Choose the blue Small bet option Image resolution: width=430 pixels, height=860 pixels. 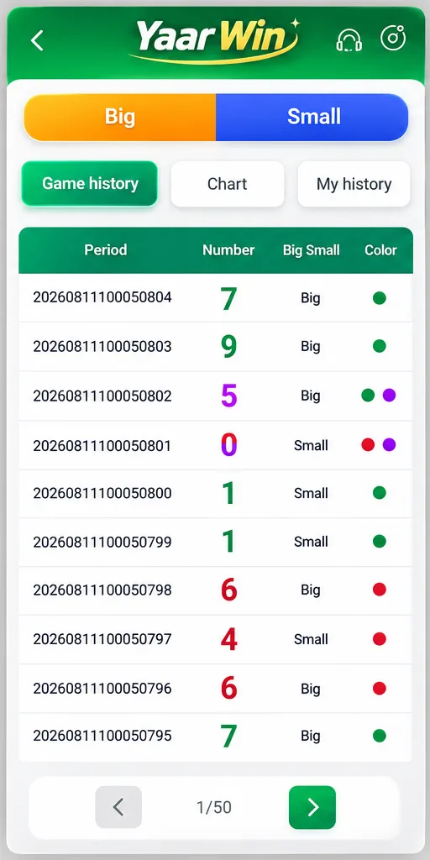click(x=312, y=117)
